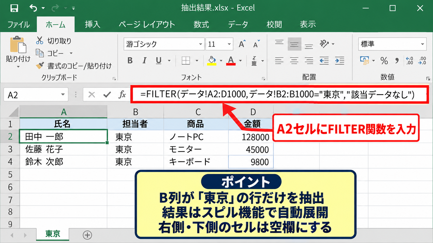Image resolution: width=433 pixels, height=243 pixels.
Task: Click the Undo arrow icon
Action: (33, 8)
